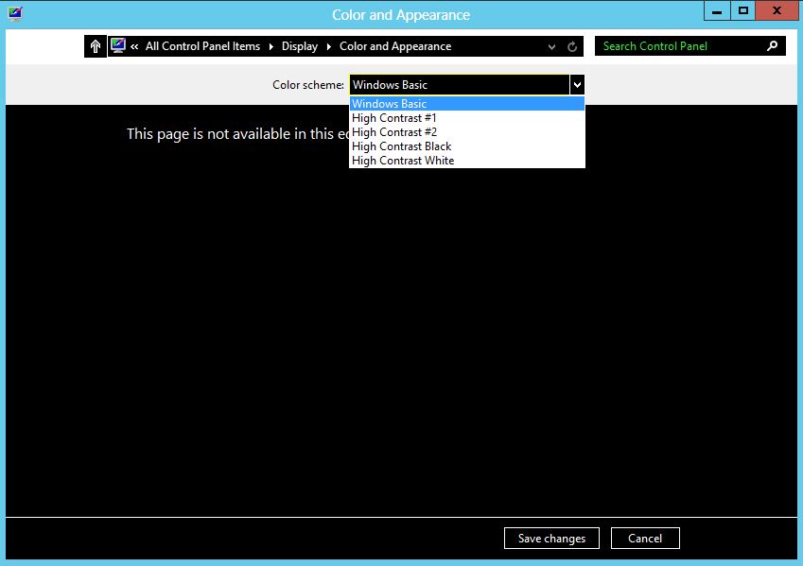The height and width of the screenshot is (566, 803).
Task: Close the Color and Appearance window
Action: click(777, 10)
